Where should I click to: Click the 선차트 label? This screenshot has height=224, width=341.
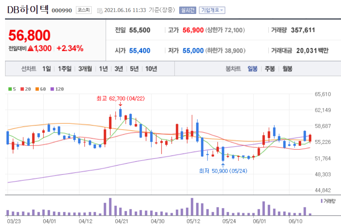point(29,69)
